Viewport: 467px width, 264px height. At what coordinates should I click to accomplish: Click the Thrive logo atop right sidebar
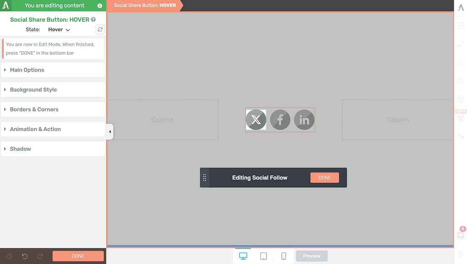point(461,7)
